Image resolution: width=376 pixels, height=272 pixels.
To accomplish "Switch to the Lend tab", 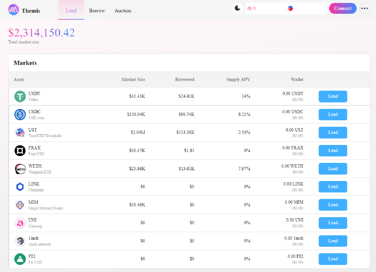I will tap(71, 10).
